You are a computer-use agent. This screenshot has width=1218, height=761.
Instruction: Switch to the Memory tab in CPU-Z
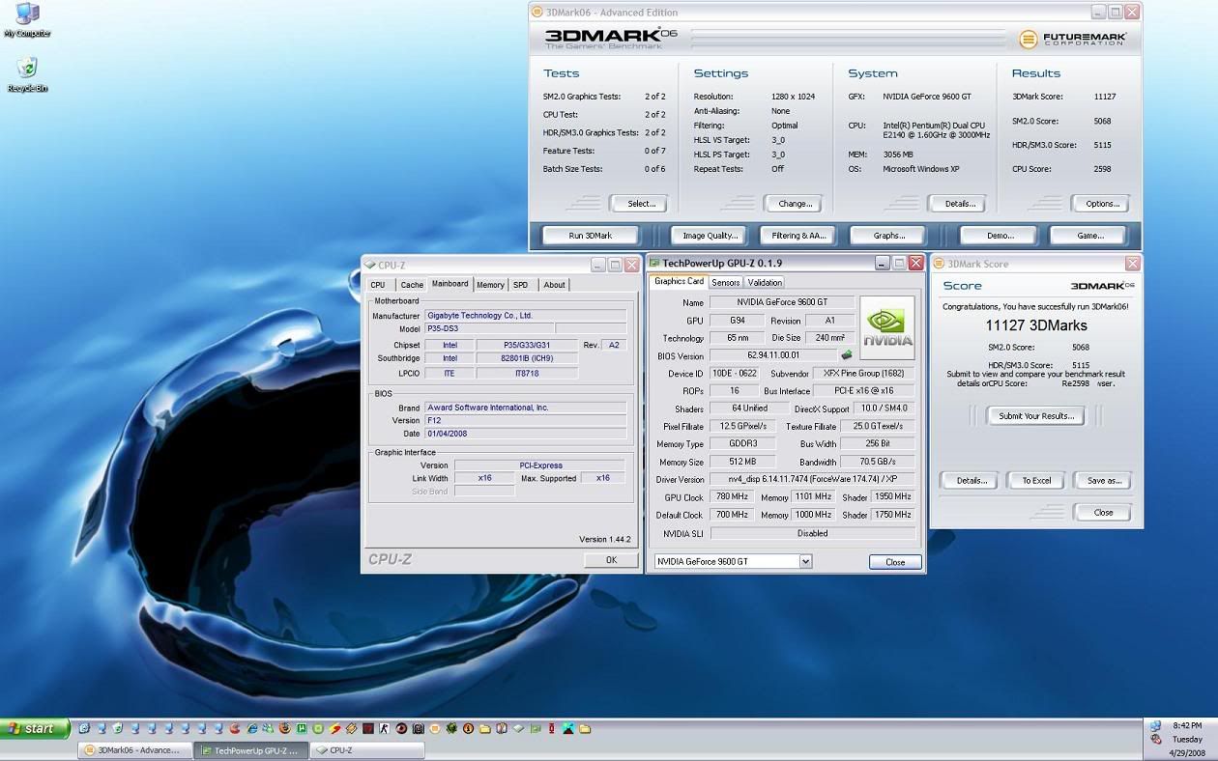click(x=490, y=285)
